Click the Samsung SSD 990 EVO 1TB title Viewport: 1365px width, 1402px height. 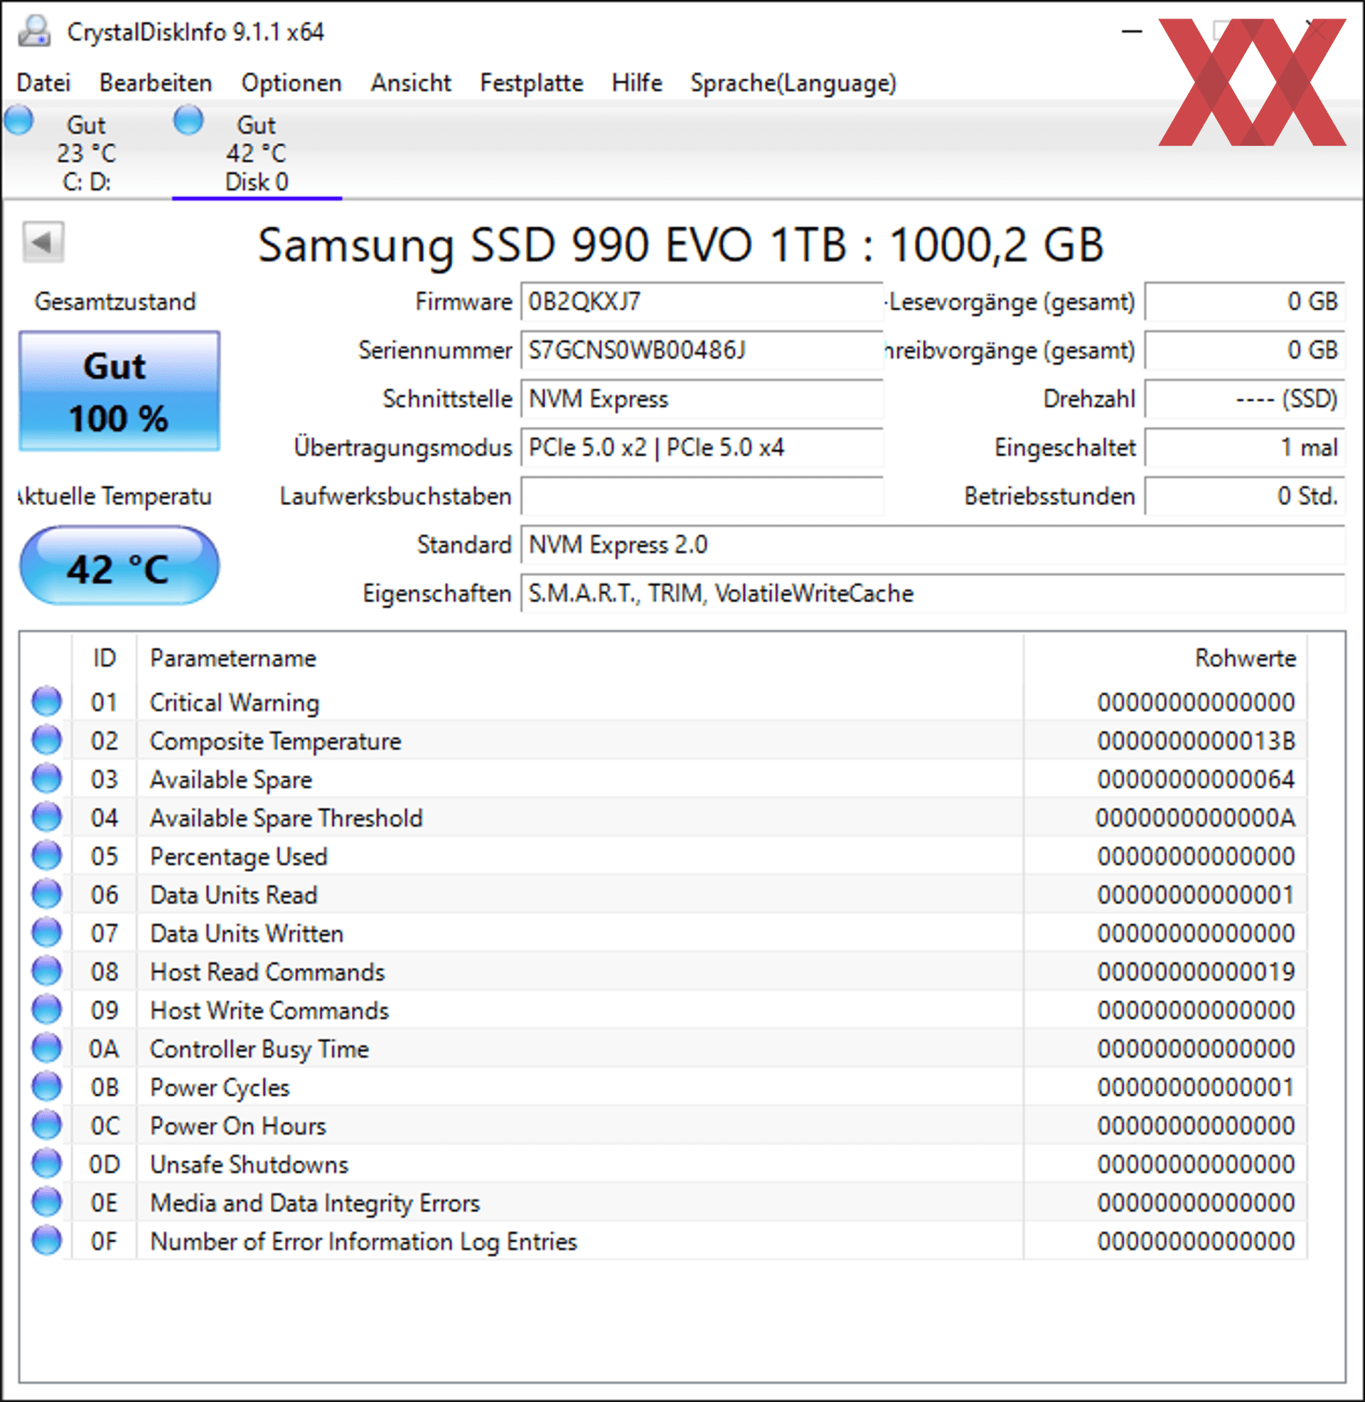(x=680, y=245)
